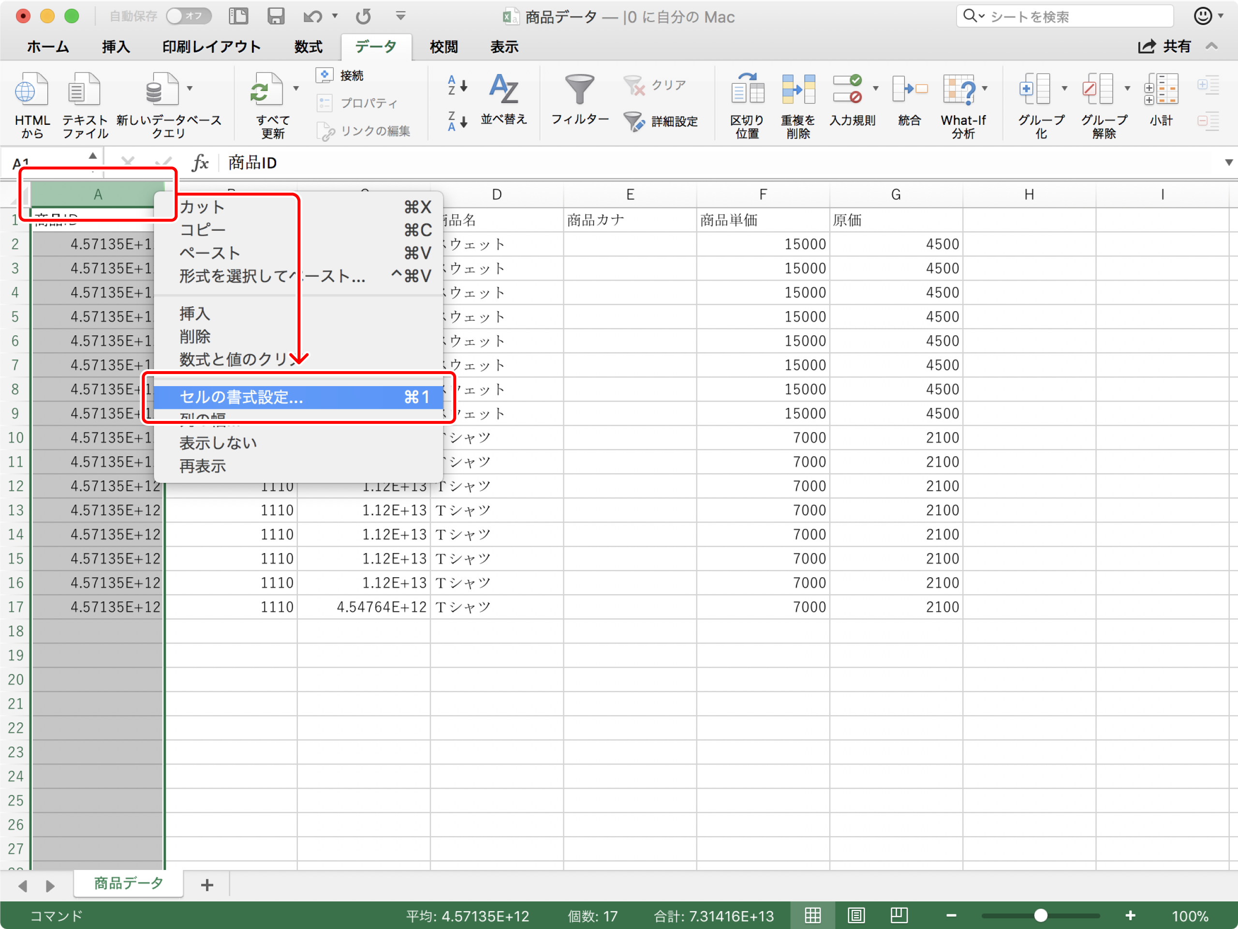This screenshot has height=929, width=1238.
Task: Click the add new sheet plus button
Action: point(207,885)
